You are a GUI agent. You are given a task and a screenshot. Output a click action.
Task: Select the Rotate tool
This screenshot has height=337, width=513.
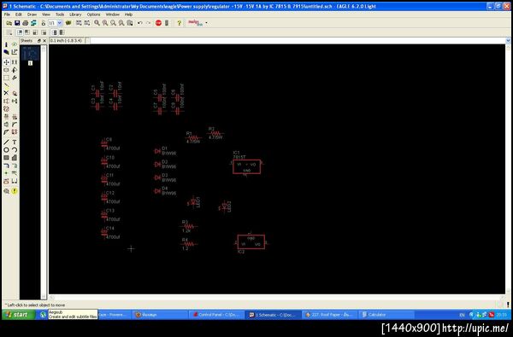point(15,70)
